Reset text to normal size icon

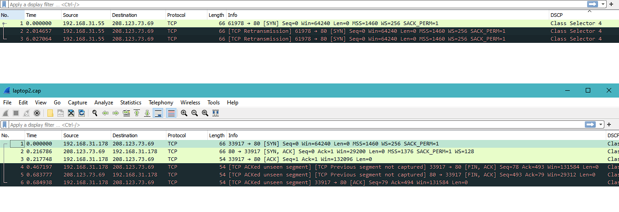[205, 113]
